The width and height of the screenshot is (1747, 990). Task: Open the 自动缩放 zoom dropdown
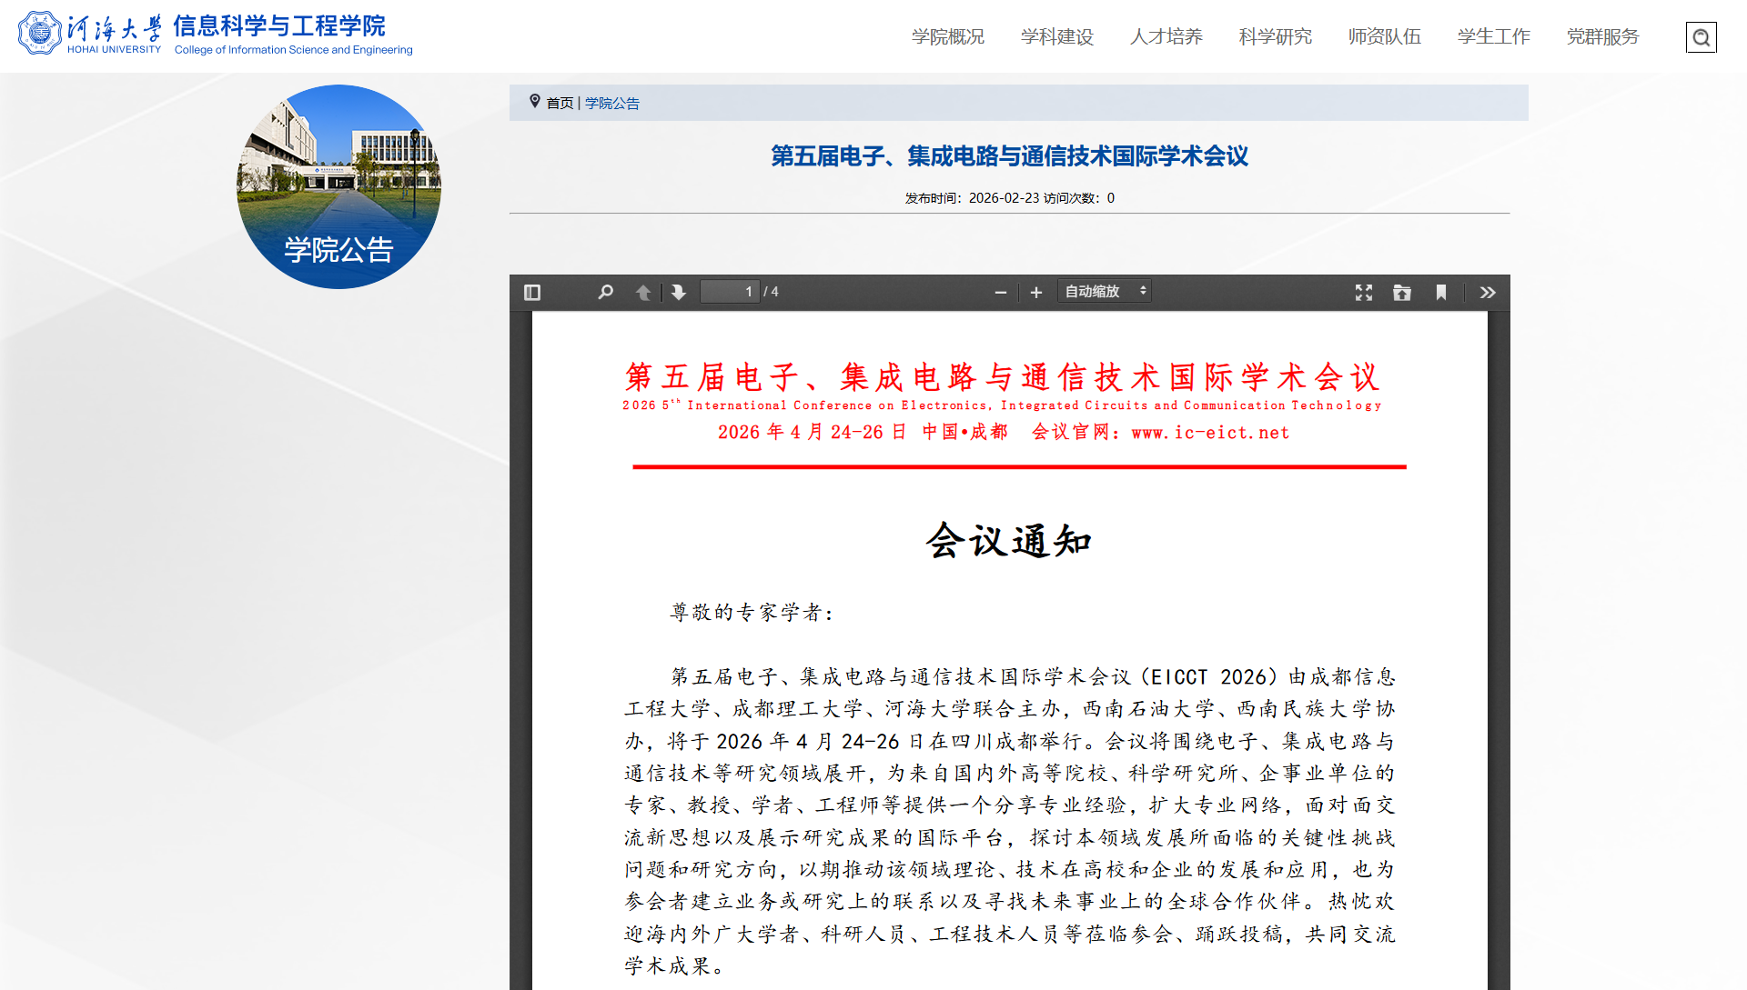pos(1105,291)
